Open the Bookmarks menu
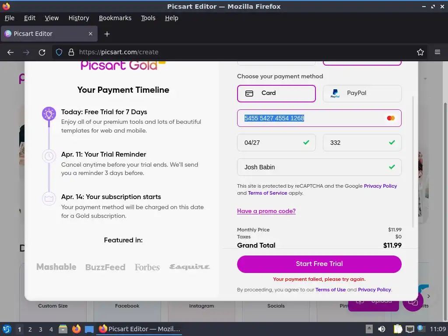Viewport: 448px width, 336px height. (x=115, y=18)
